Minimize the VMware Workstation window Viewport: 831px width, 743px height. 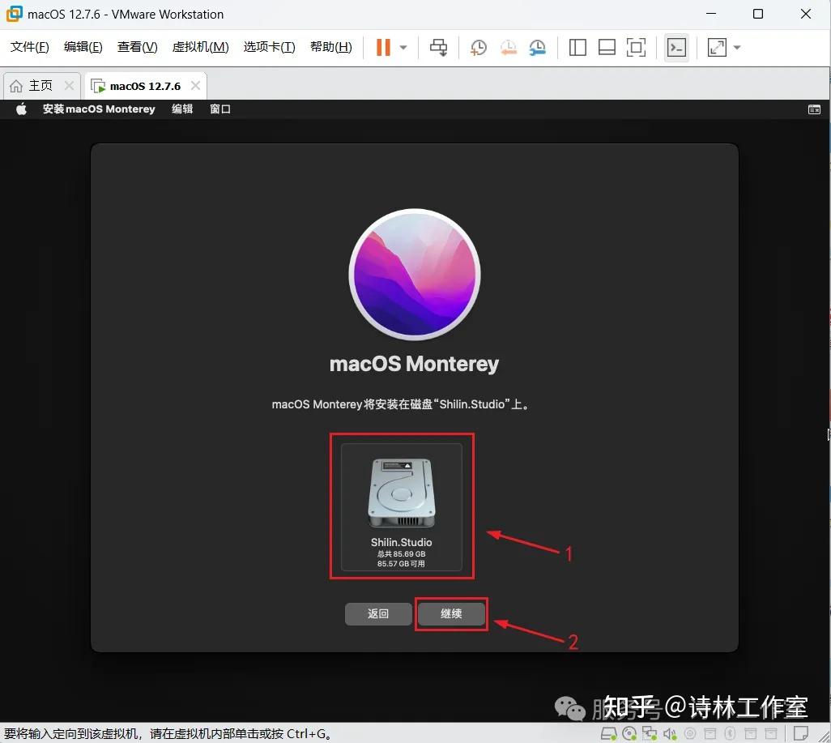tap(711, 14)
